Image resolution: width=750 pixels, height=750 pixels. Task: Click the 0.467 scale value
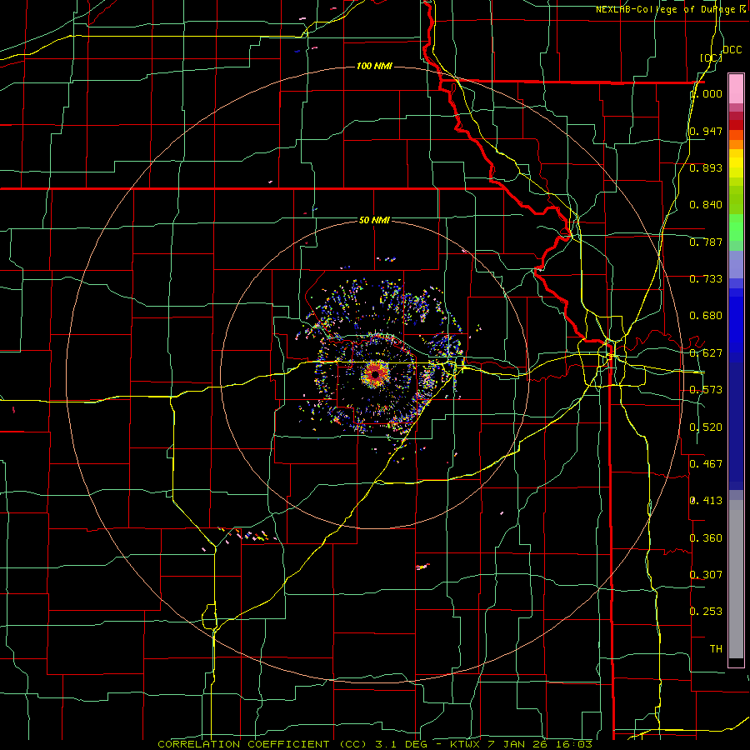(x=706, y=464)
